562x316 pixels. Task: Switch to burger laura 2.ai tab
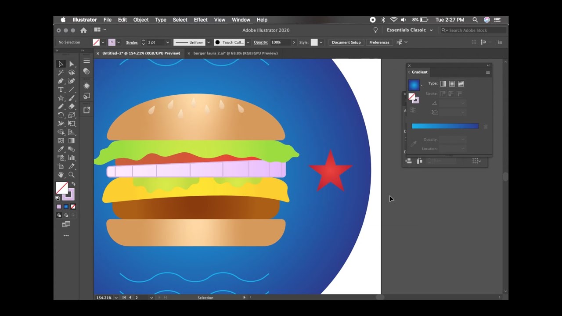tap(235, 53)
